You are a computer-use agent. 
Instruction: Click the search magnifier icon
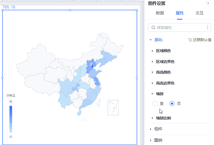pos(153,28)
